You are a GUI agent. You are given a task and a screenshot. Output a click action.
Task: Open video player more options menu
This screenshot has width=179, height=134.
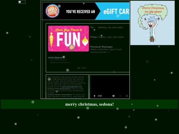pos(127,96)
